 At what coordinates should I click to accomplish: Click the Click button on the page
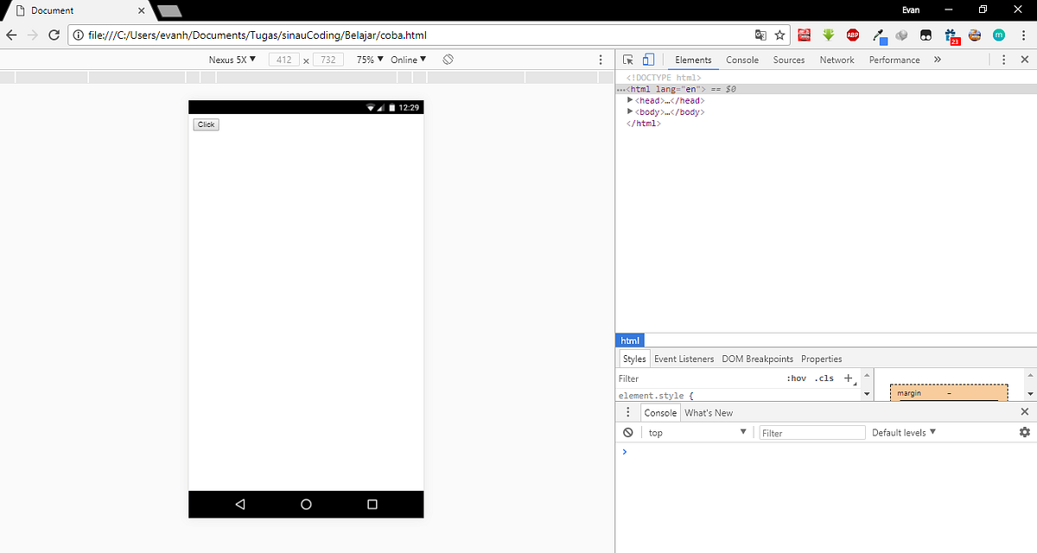click(x=205, y=124)
